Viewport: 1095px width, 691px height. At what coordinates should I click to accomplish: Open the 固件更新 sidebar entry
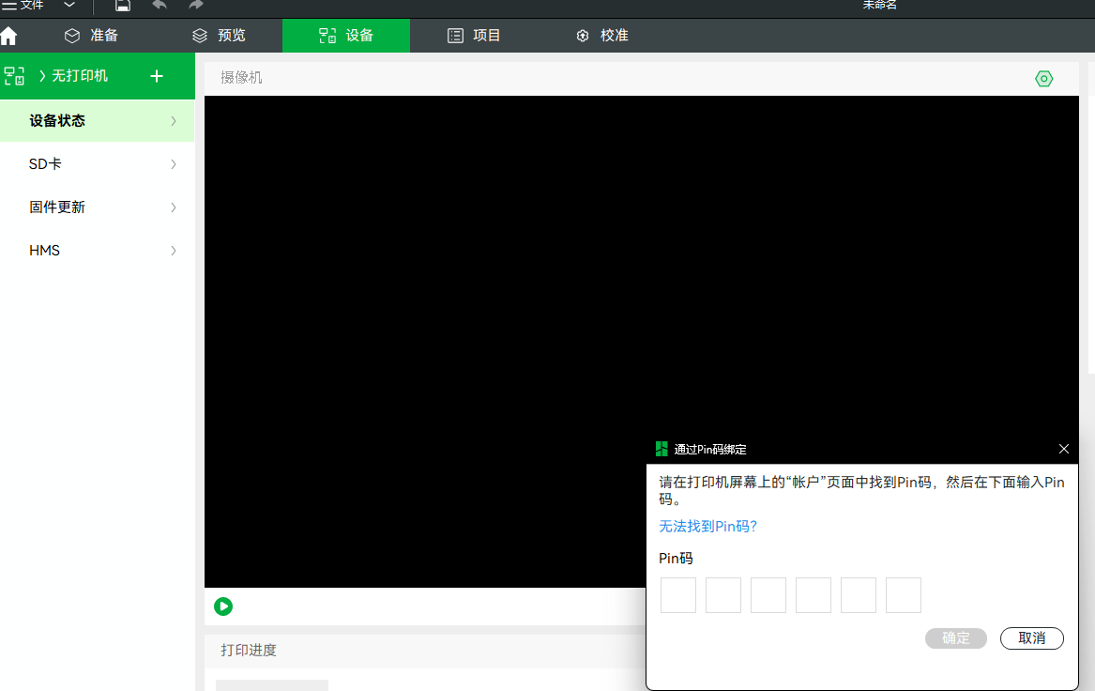point(98,207)
